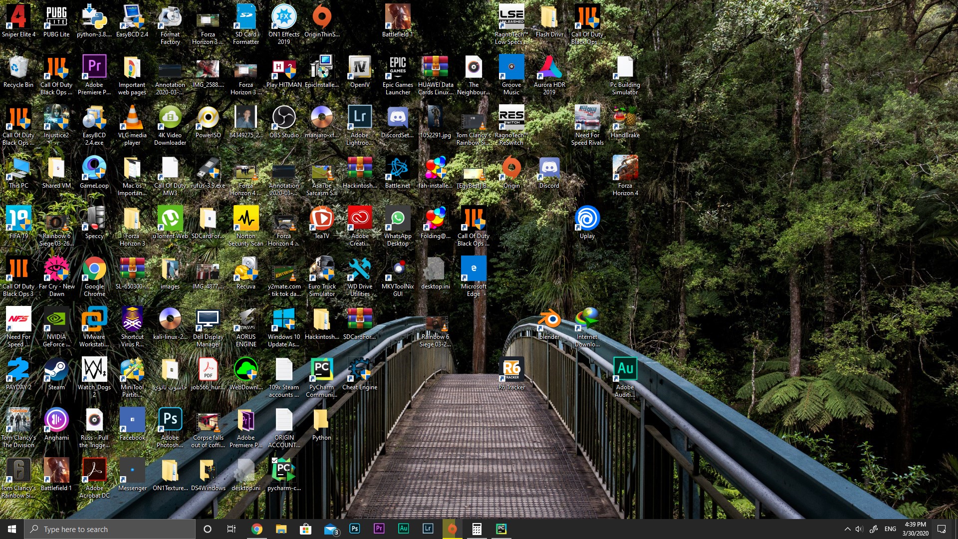Select the Adobe Lightroom desktop icon
This screenshot has height=539, width=958.
pyautogui.click(x=360, y=125)
